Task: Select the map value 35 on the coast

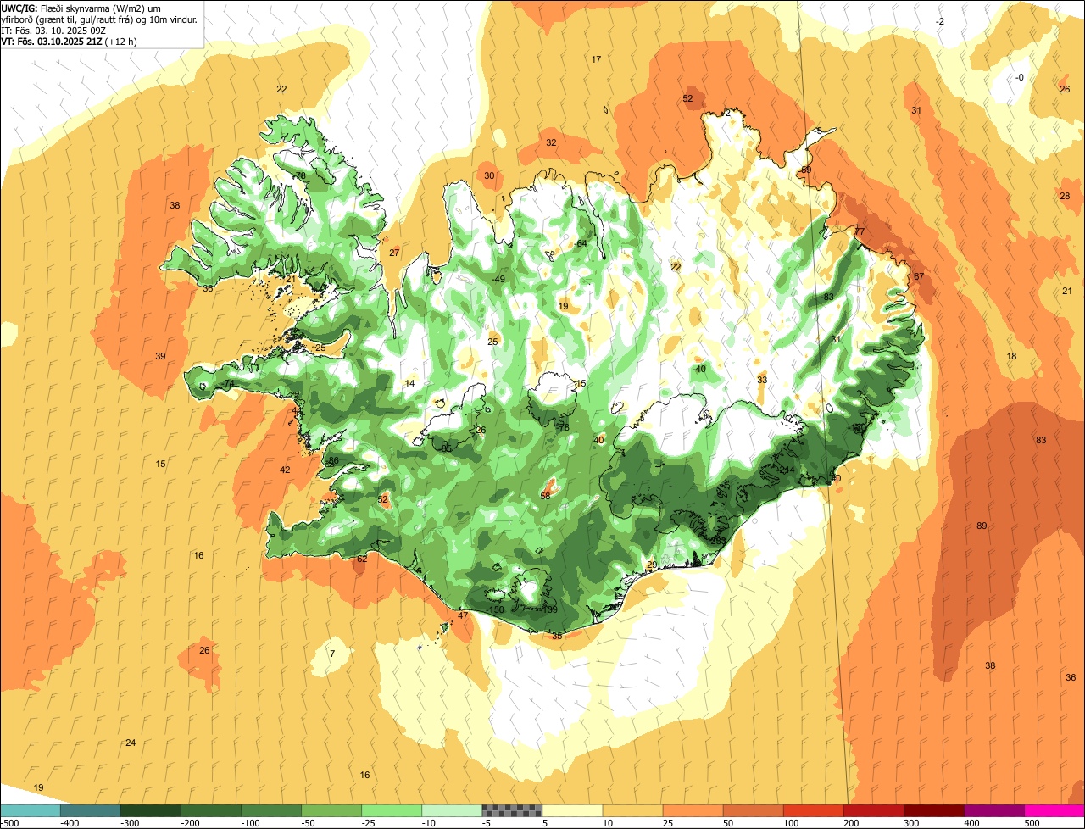Action: [x=557, y=636]
